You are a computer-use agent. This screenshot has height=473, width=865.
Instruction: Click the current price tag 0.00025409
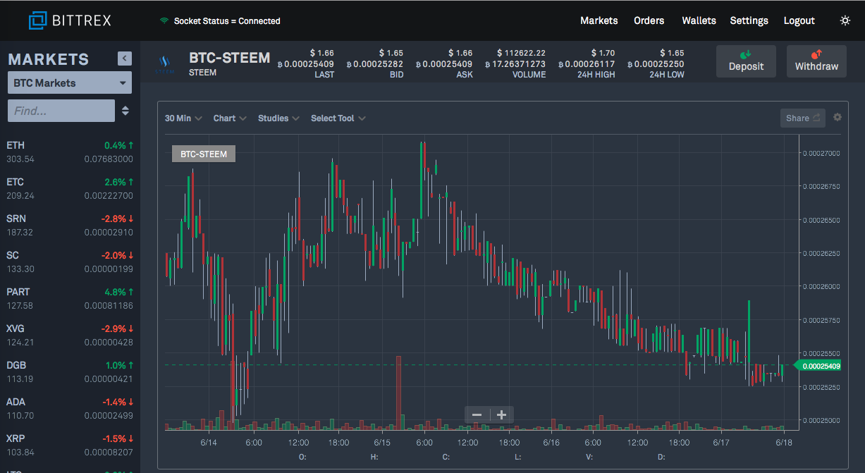pyautogui.click(x=819, y=366)
